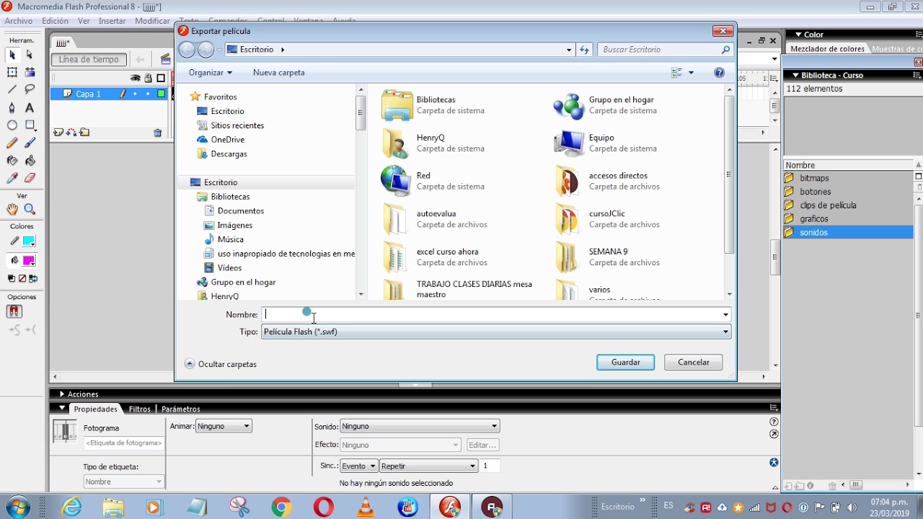Click the delete layer trash icon

click(x=158, y=133)
